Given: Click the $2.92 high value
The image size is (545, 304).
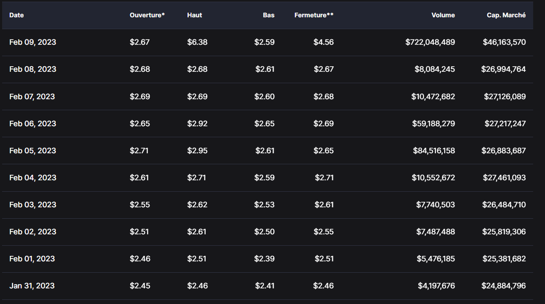Looking at the screenshot, I should (197, 123).
